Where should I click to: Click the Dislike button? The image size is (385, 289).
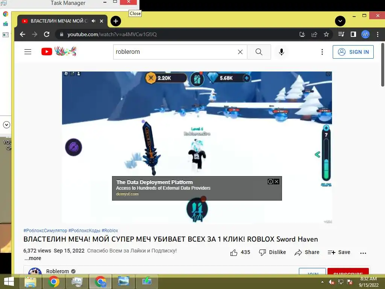[272, 252]
